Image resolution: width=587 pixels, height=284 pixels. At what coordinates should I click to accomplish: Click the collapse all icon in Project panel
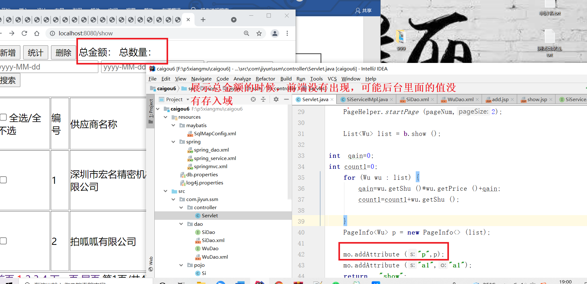[263, 99]
